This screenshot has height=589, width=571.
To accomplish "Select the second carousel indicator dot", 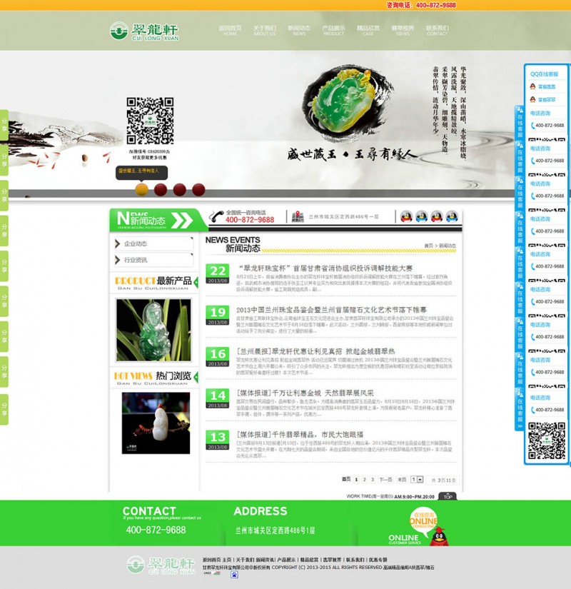I will [x=161, y=190].
